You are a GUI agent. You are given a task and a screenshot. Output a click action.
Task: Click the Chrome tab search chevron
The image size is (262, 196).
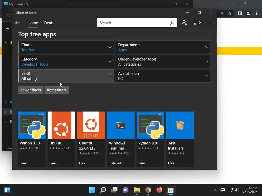click(x=221, y=4)
